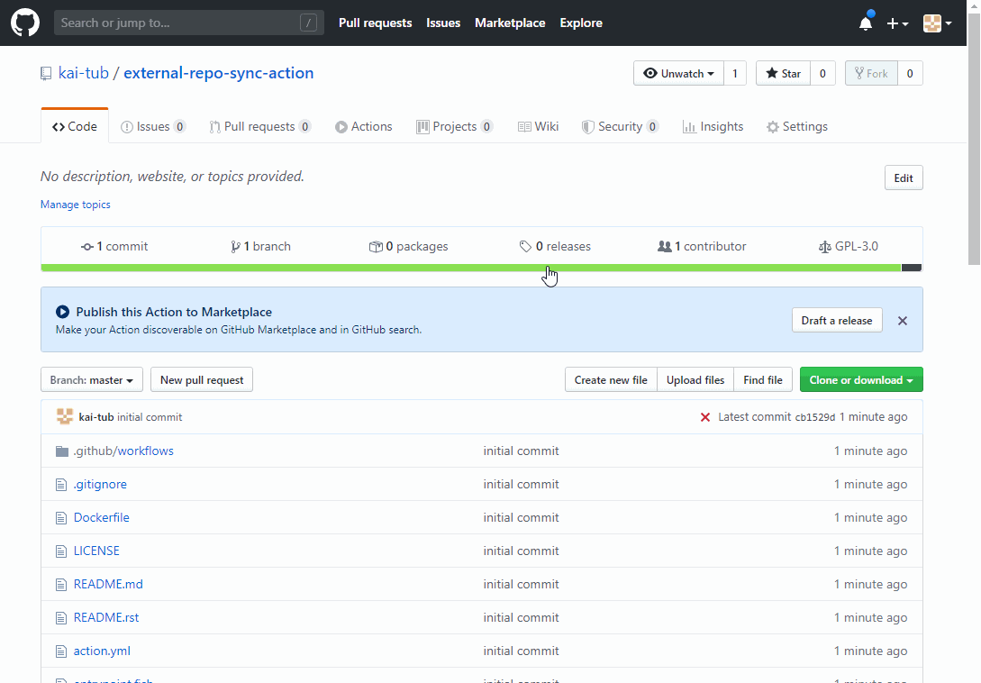981x683 pixels.
Task: Open the Clone or download dropdown
Action: (860, 379)
